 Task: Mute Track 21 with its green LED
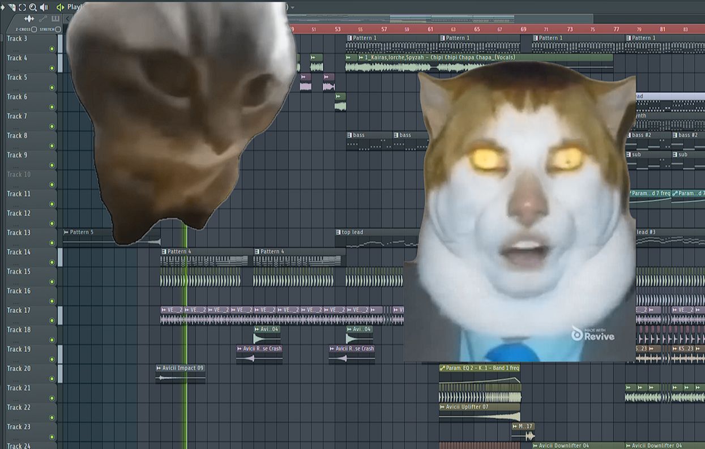[52, 399]
